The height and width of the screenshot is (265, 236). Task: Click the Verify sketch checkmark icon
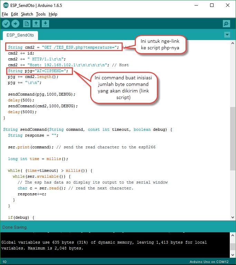tap(6, 23)
